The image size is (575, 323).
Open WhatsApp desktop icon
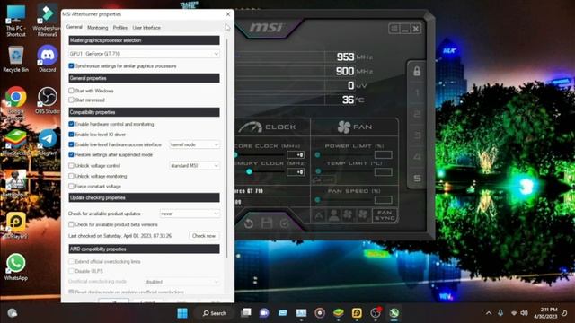pyautogui.click(x=16, y=266)
